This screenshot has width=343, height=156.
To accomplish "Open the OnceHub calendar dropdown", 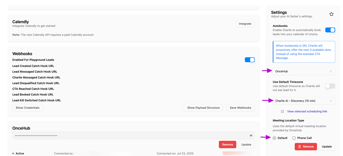I will pos(304,71).
